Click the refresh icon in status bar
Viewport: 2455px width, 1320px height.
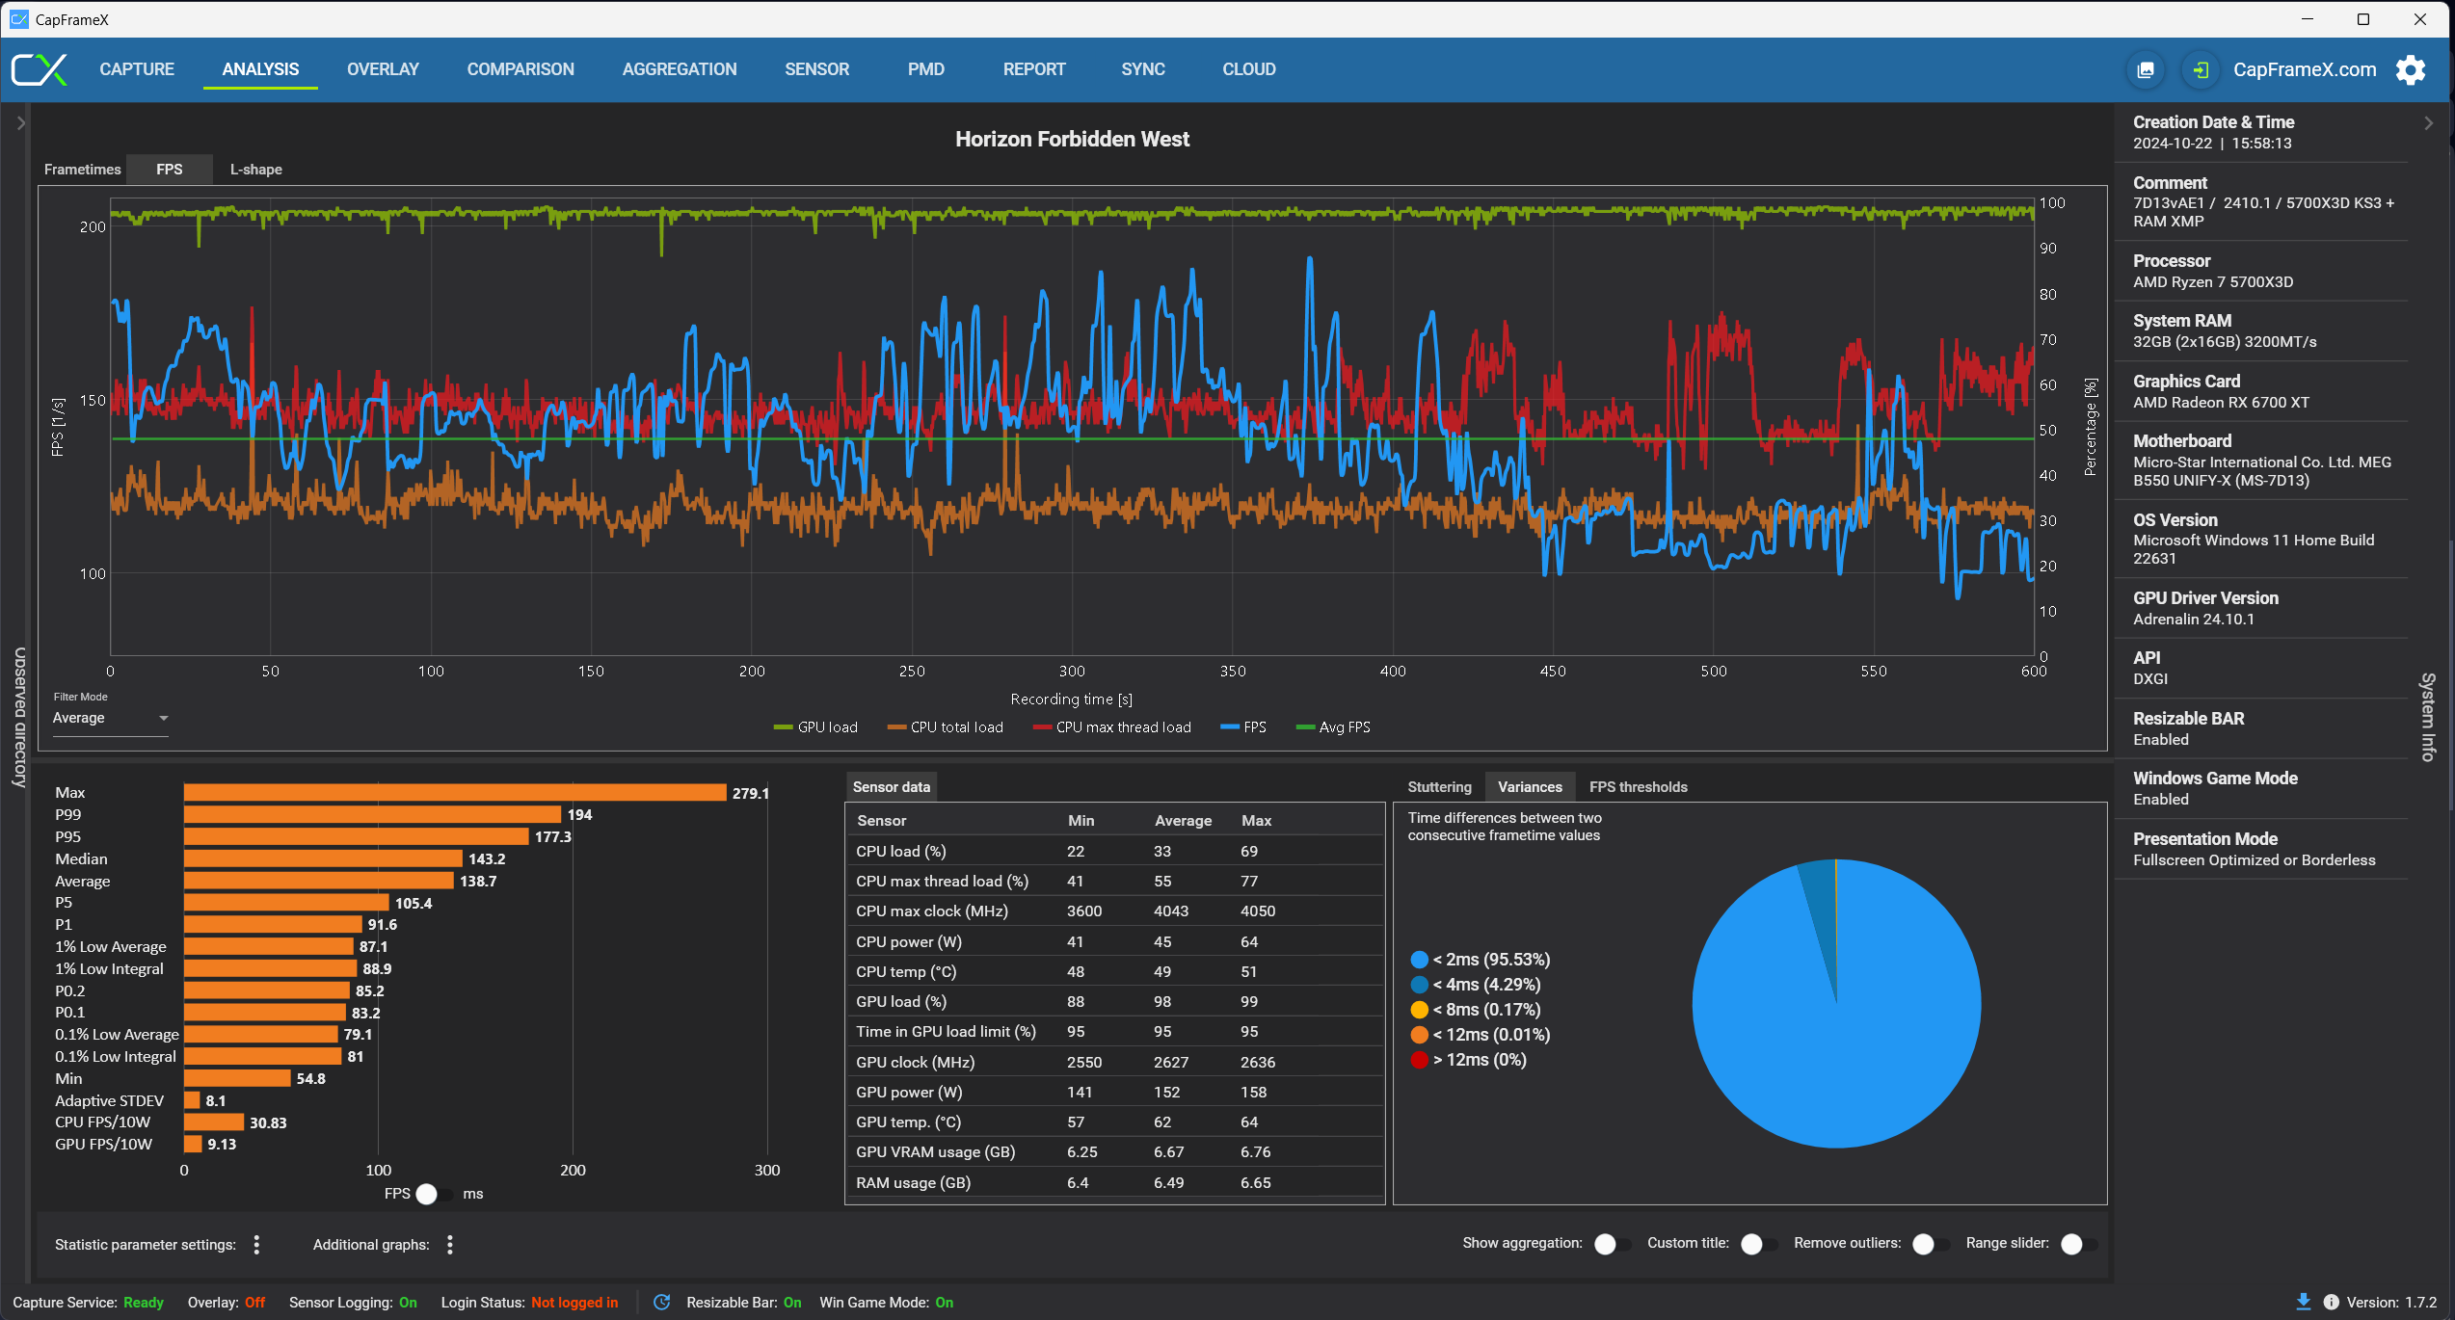[x=662, y=1302]
